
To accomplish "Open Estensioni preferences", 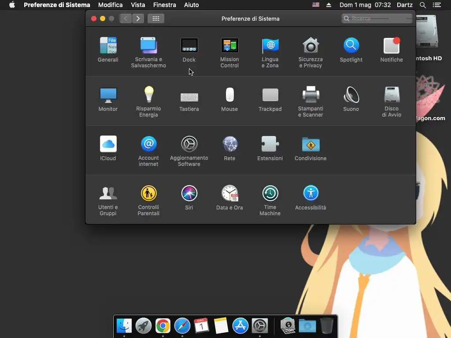I will tap(270, 148).
